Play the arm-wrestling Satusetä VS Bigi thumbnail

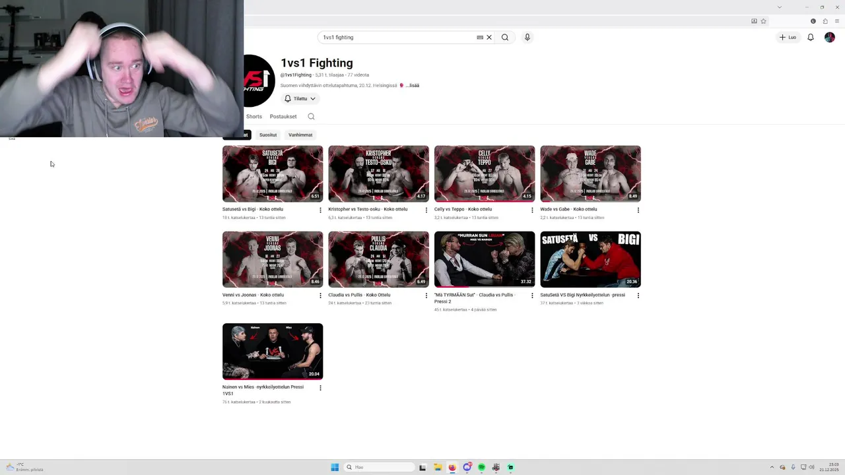590,259
